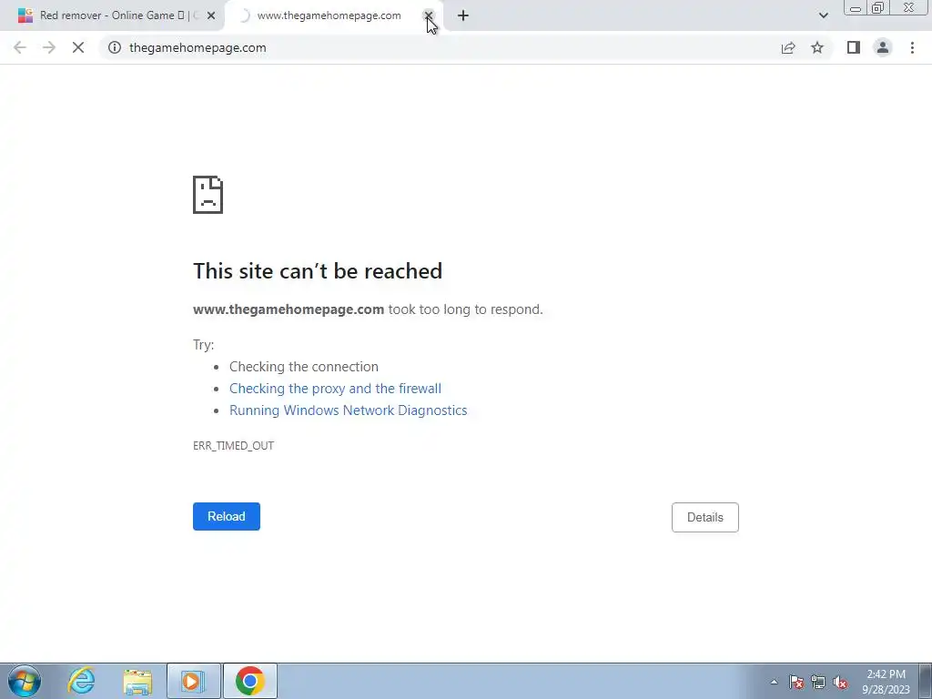Screen dimensions: 932x699
Task: Click the This site can't be reached heading
Action: pos(318,271)
